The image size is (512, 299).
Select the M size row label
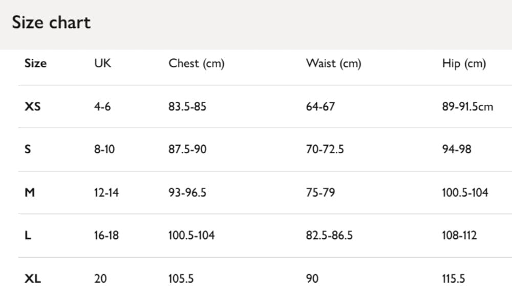(30, 192)
